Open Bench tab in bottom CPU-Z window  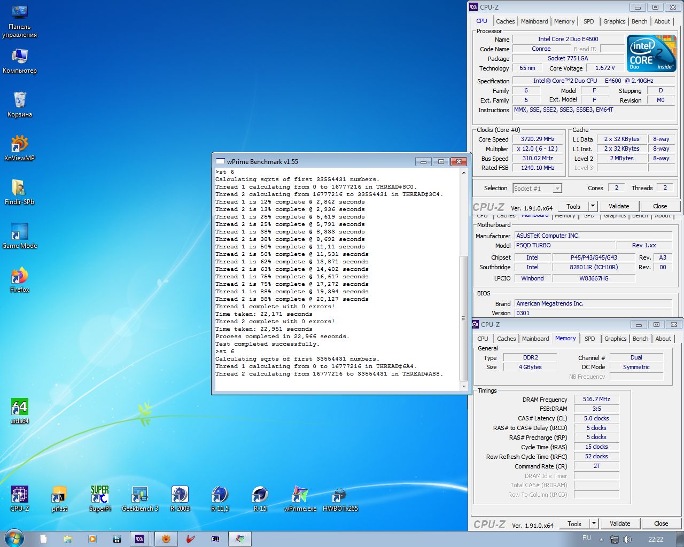pos(641,339)
